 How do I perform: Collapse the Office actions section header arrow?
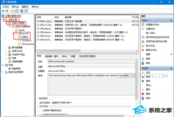(171, 21)
